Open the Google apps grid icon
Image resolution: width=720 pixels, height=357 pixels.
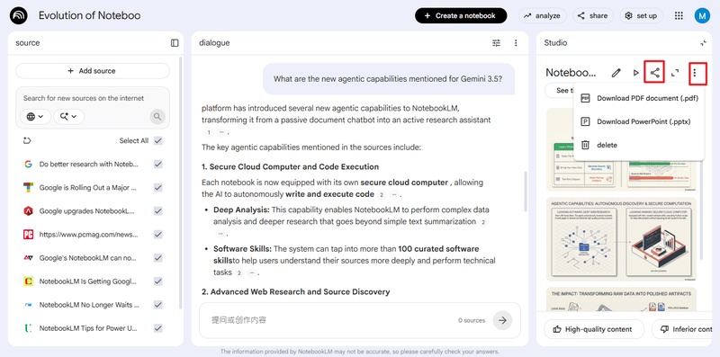pyautogui.click(x=679, y=15)
